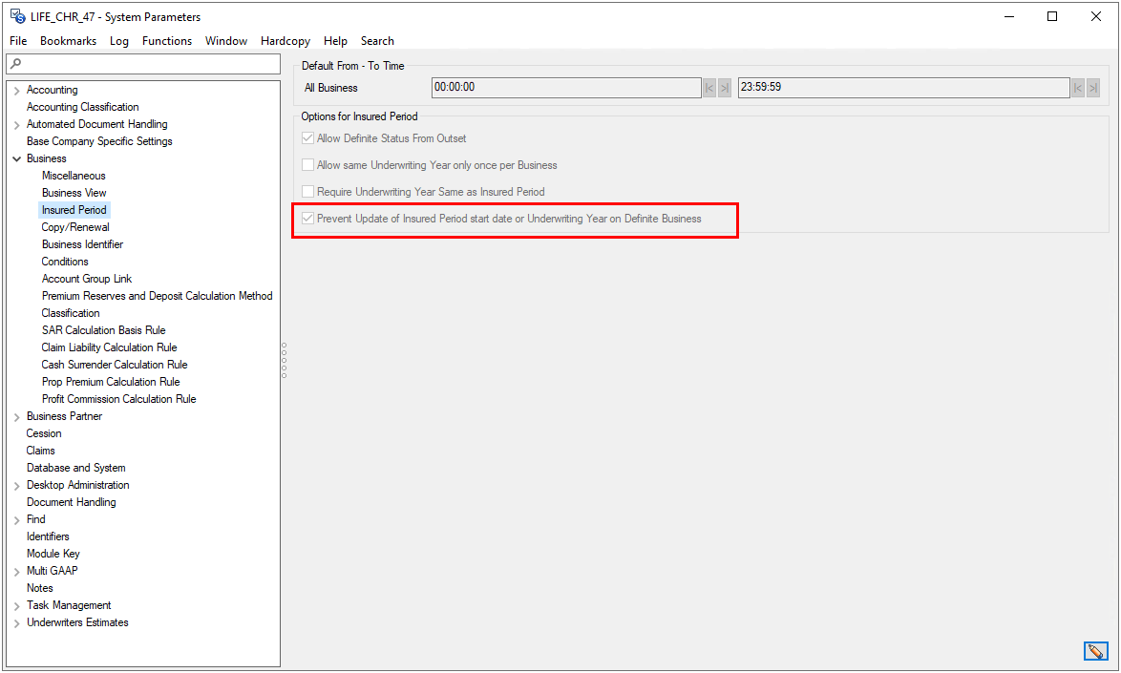Open the Hardcopy menu

[285, 41]
